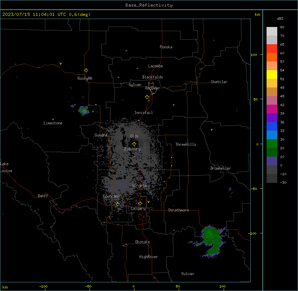Select the 65 dBZ red color swatch
This screenshot has height=291, width=298.
[272, 48]
